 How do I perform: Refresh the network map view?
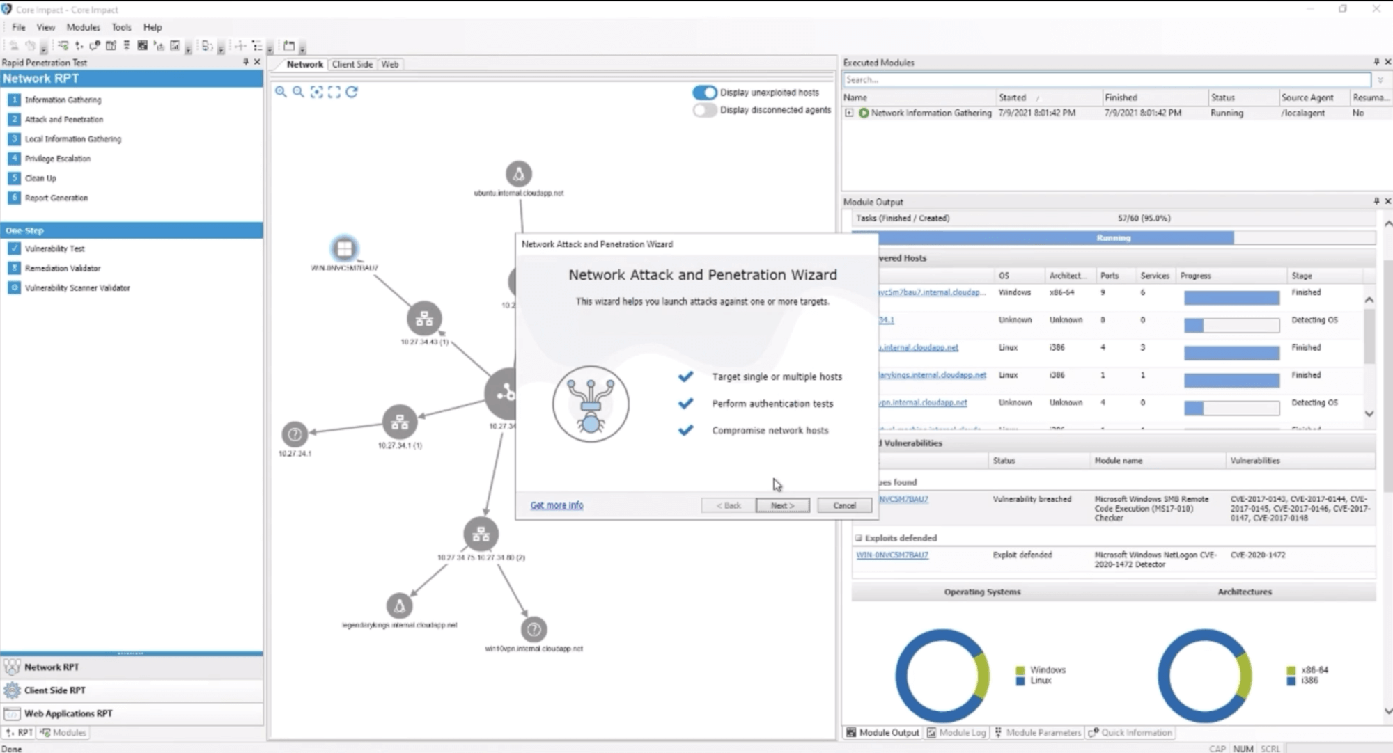click(x=352, y=92)
